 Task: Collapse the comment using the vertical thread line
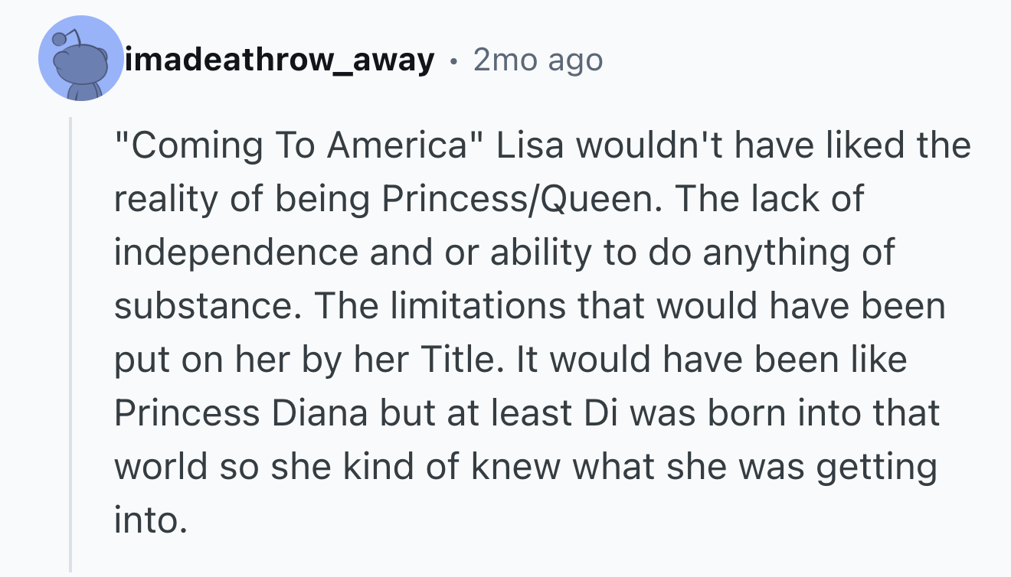coord(70,344)
